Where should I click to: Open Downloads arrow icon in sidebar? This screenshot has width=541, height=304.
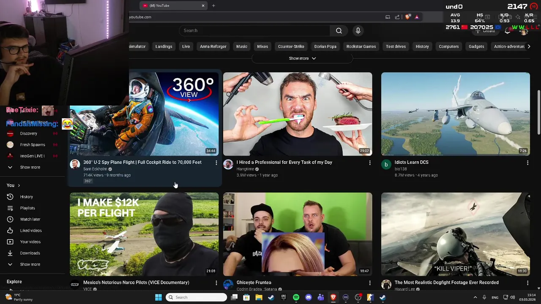pos(10,253)
